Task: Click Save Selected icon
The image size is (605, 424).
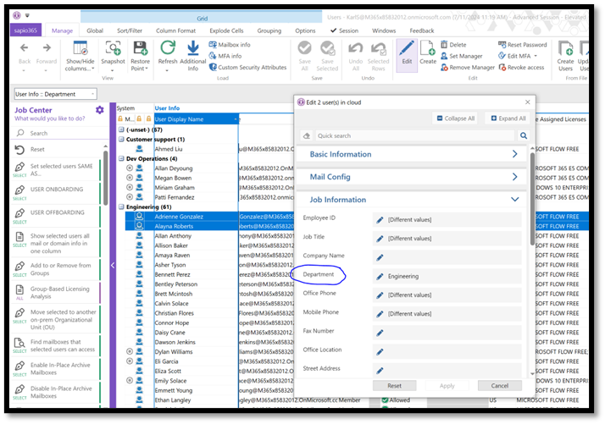Action: (327, 48)
